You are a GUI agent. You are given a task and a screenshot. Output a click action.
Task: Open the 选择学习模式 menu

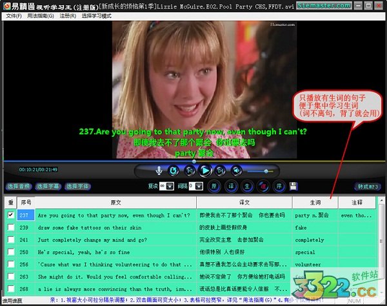[97, 16]
